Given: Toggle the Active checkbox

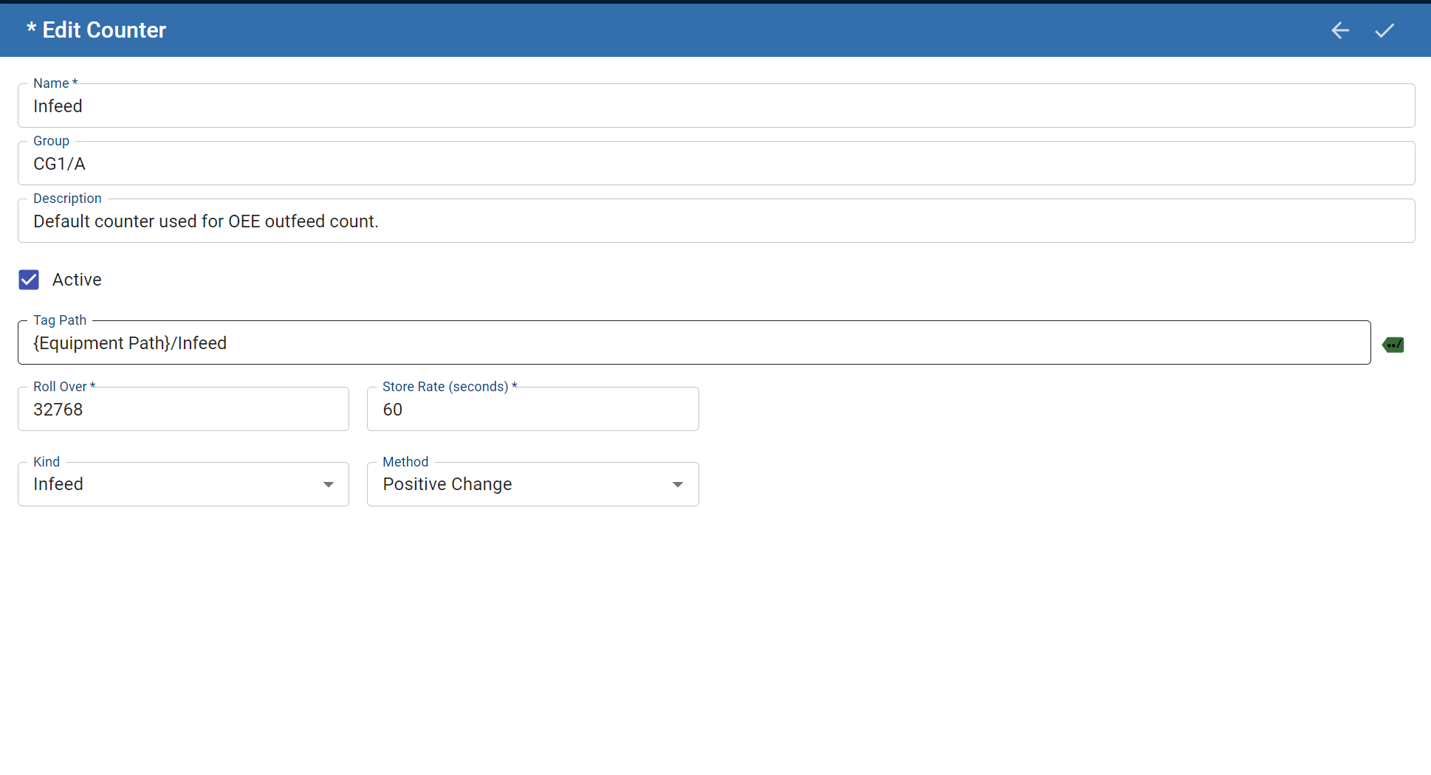Looking at the screenshot, I should pyautogui.click(x=29, y=280).
